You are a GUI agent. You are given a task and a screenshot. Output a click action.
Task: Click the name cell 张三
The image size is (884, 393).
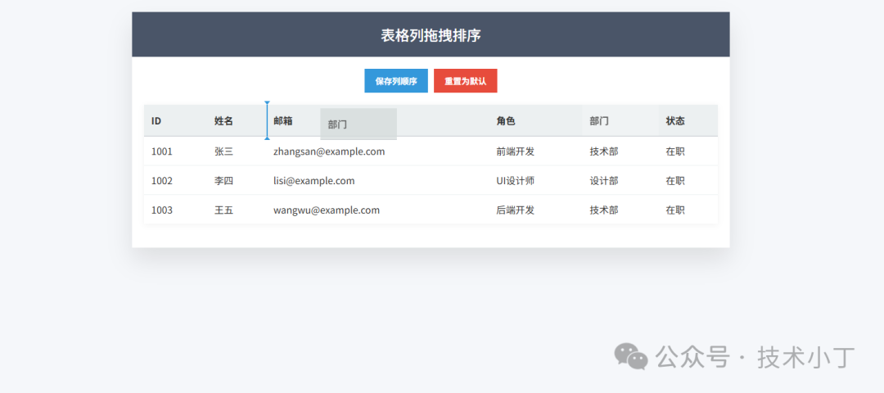pyautogui.click(x=223, y=151)
